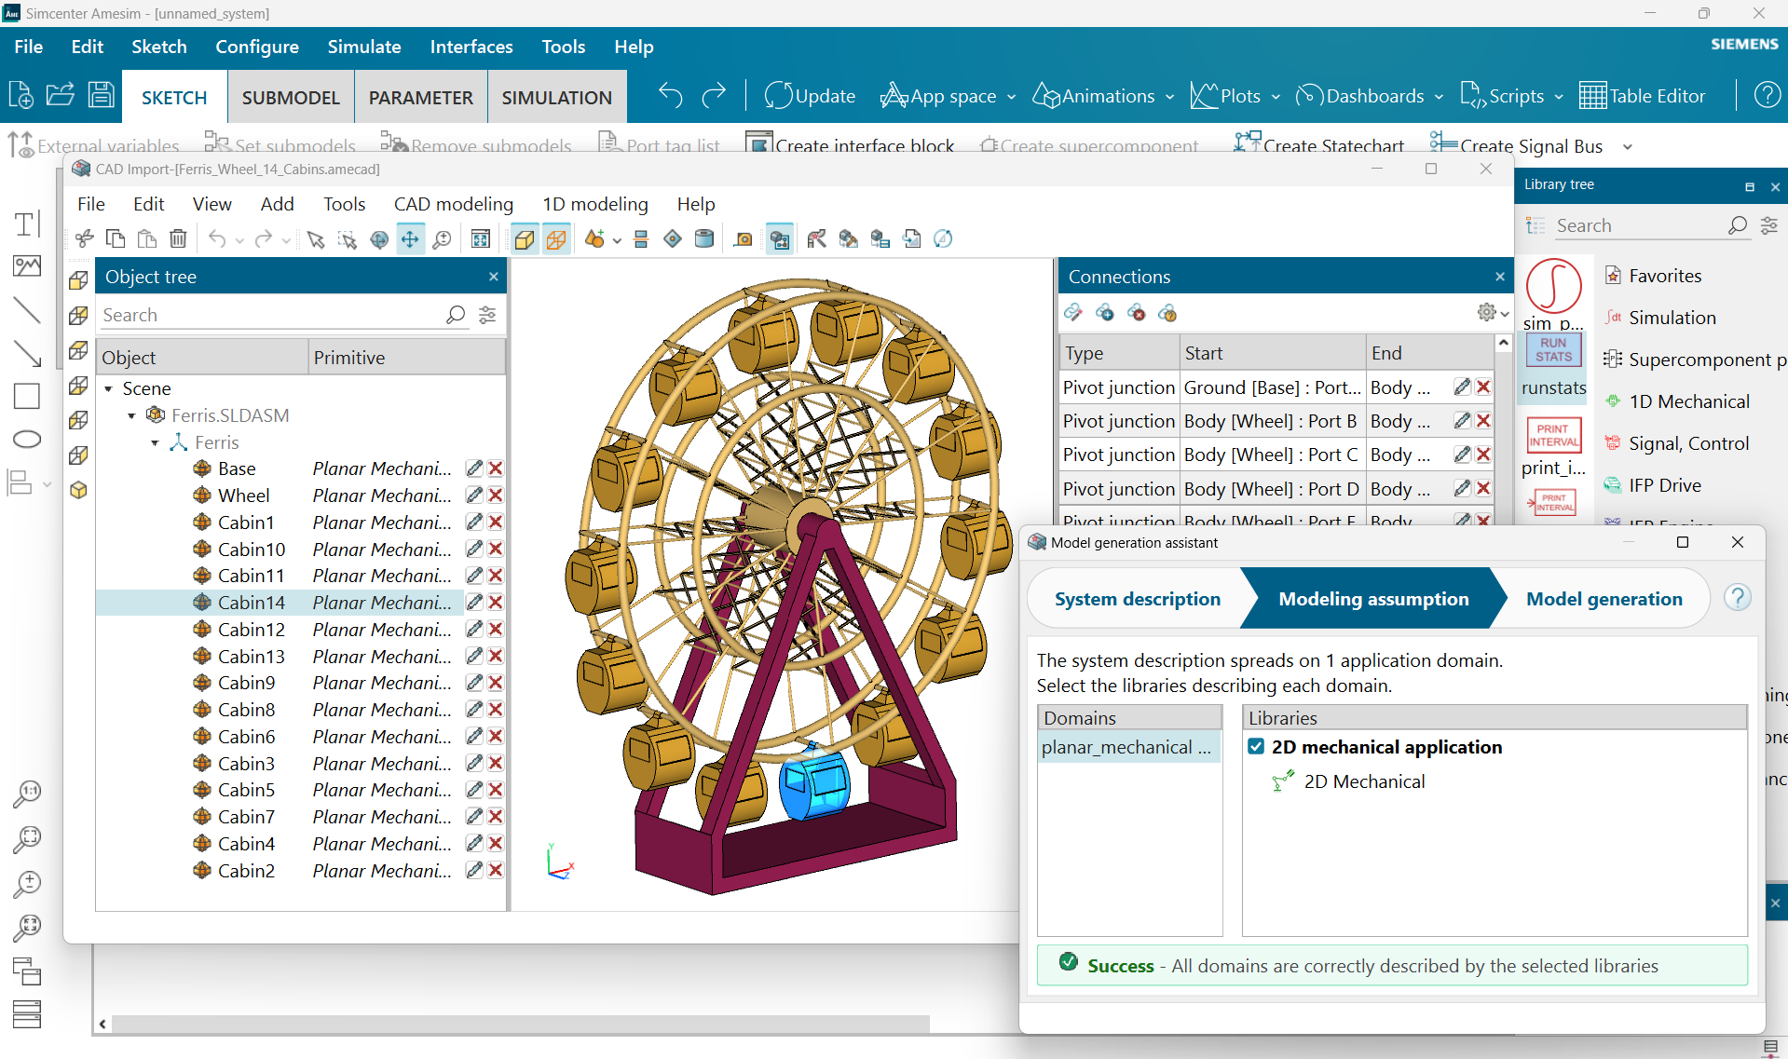
Task: Open the Connections settings gear dropdown
Action: pyautogui.click(x=1492, y=313)
